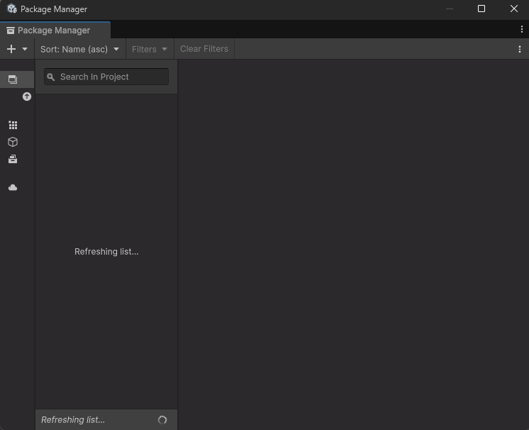529x430 pixels.
Task: Open the Sort: Name (asc) dropdown
Action: point(80,49)
